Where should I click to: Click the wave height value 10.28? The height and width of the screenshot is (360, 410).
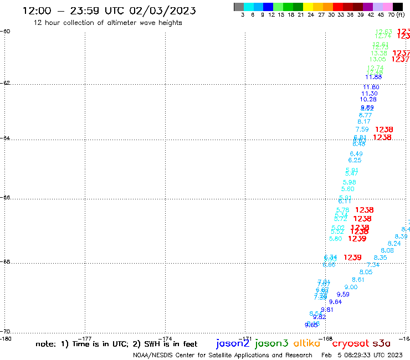(x=368, y=99)
